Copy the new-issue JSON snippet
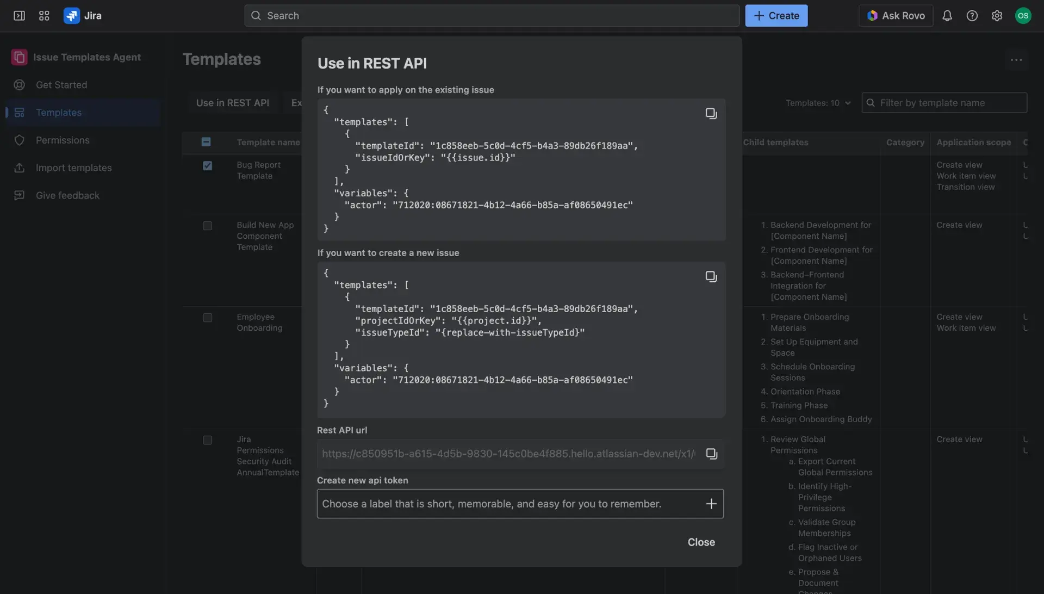This screenshot has width=1044, height=594. (711, 276)
